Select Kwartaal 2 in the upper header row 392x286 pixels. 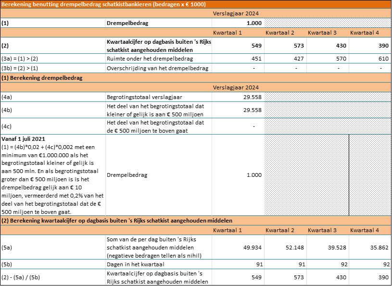point(280,33)
